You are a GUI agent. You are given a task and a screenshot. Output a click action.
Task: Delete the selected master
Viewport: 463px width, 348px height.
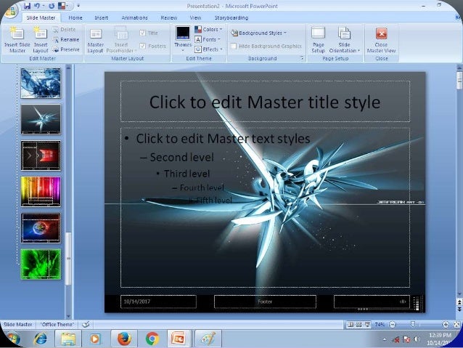[x=64, y=30]
